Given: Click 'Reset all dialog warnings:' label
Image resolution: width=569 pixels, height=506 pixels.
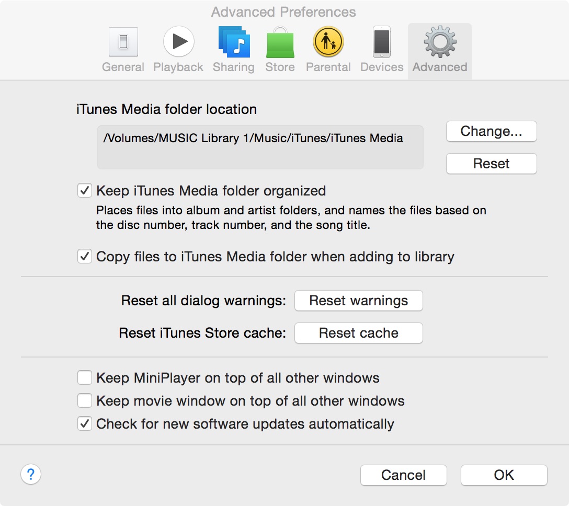Looking at the screenshot, I should pyautogui.click(x=203, y=301).
